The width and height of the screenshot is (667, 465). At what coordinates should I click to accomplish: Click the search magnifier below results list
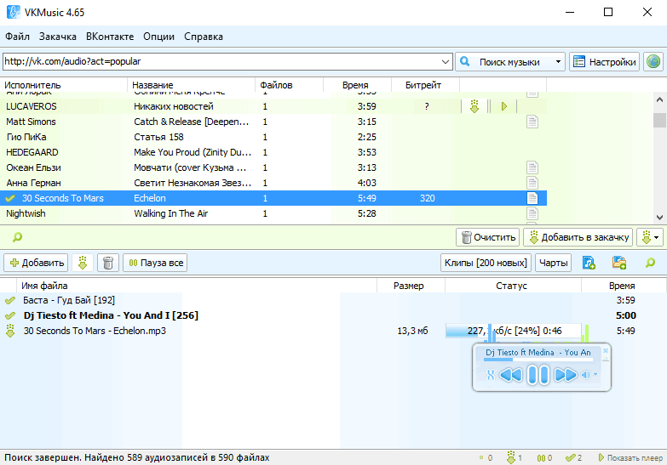pos(17,237)
